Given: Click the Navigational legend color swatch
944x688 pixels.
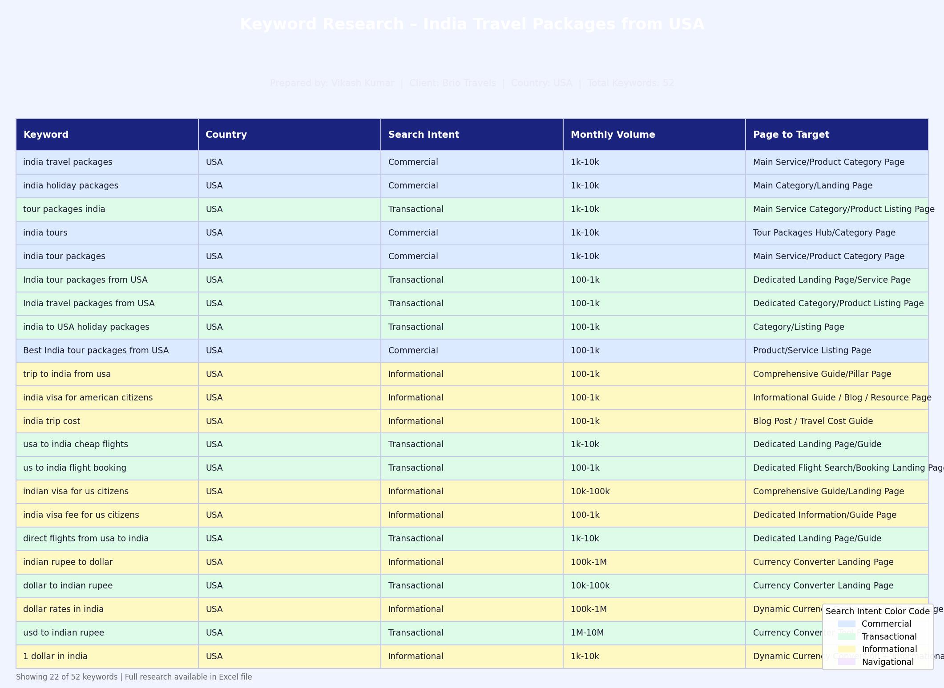Looking at the screenshot, I should pyautogui.click(x=846, y=662).
